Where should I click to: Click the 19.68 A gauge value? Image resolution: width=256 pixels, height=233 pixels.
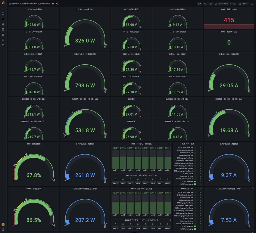tap(229, 130)
